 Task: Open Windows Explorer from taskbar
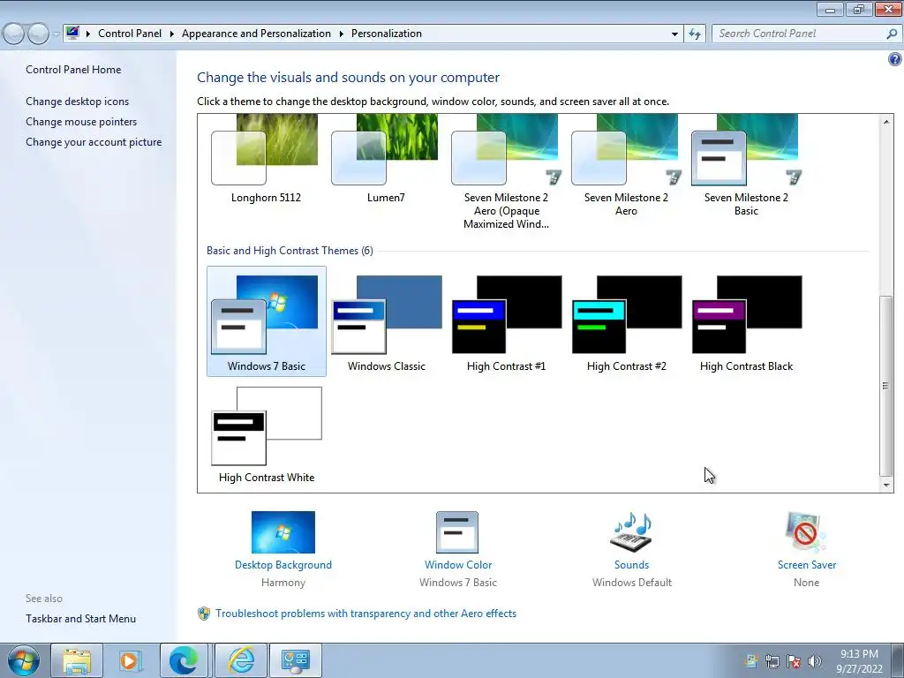77,660
